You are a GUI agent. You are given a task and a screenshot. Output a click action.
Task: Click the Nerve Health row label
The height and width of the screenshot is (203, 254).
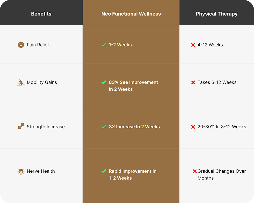tap(41, 171)
